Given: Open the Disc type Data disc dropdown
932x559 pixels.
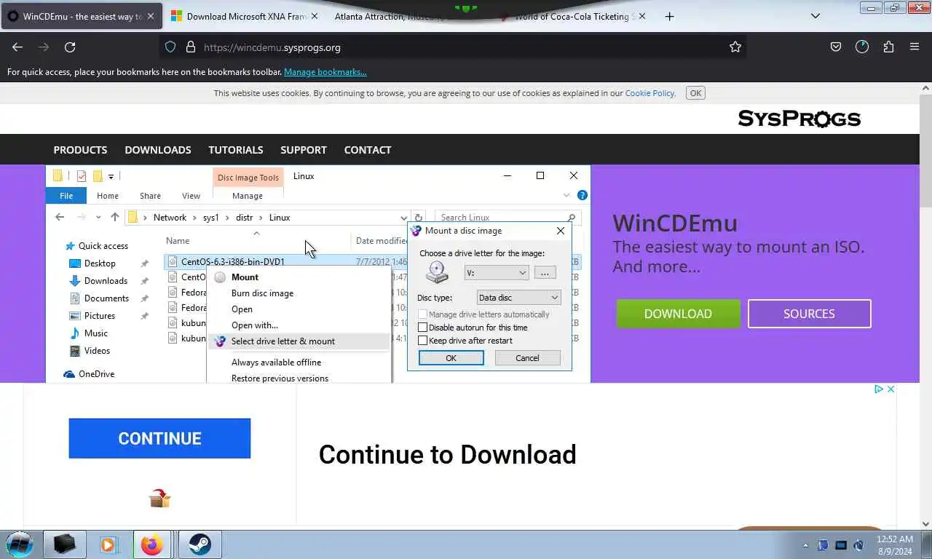Looking at the screenshot, I should coord(518,298).
